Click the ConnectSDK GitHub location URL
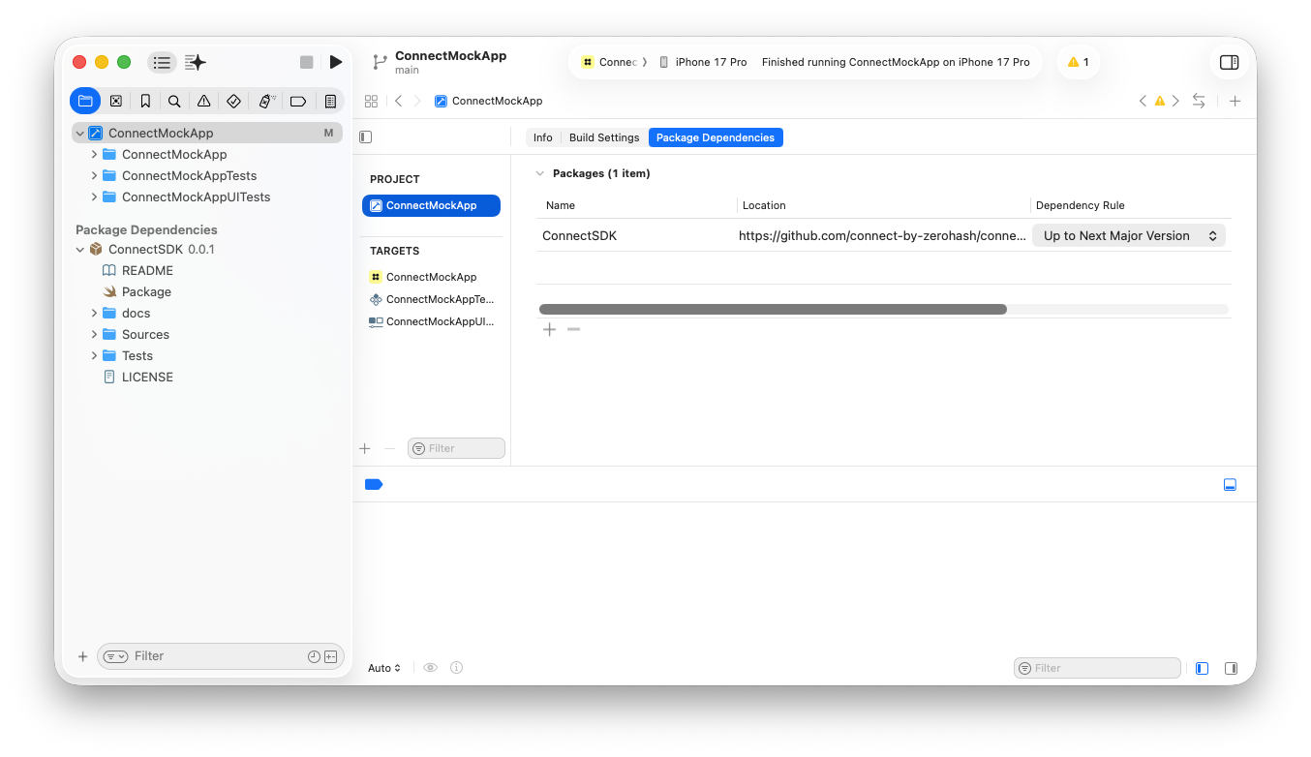 pos(882,235)
